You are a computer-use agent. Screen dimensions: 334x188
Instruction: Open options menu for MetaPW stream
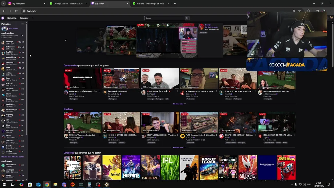click(x=139, y=91)
